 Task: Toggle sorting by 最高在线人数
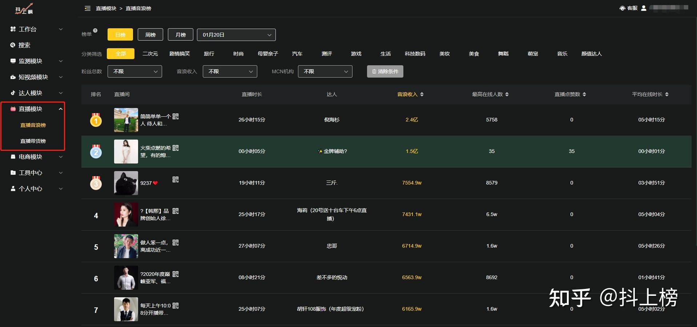click(x=508, y=94)
